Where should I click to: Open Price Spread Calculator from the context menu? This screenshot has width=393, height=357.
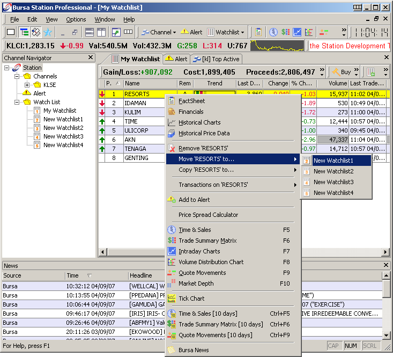233,215
